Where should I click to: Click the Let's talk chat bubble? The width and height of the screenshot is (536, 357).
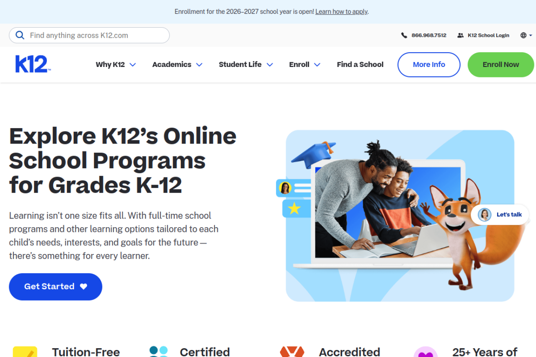coord(500,215)
